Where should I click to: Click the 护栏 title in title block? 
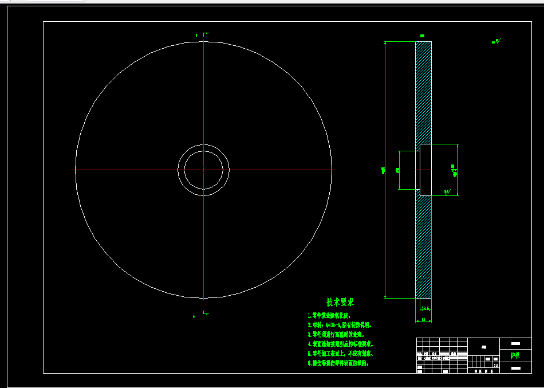(515, 356)
